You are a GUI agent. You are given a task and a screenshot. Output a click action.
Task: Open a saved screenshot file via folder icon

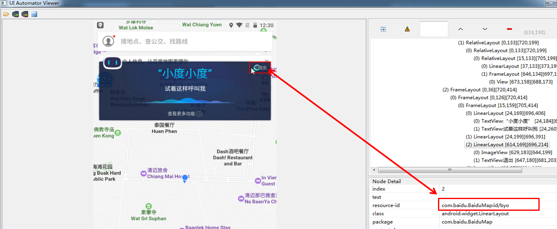tap(6, 14)
